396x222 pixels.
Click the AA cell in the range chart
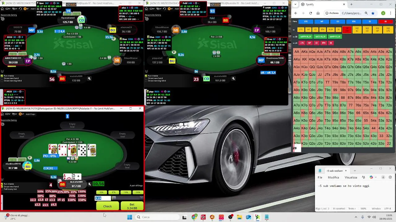click(x=297, y=52)
